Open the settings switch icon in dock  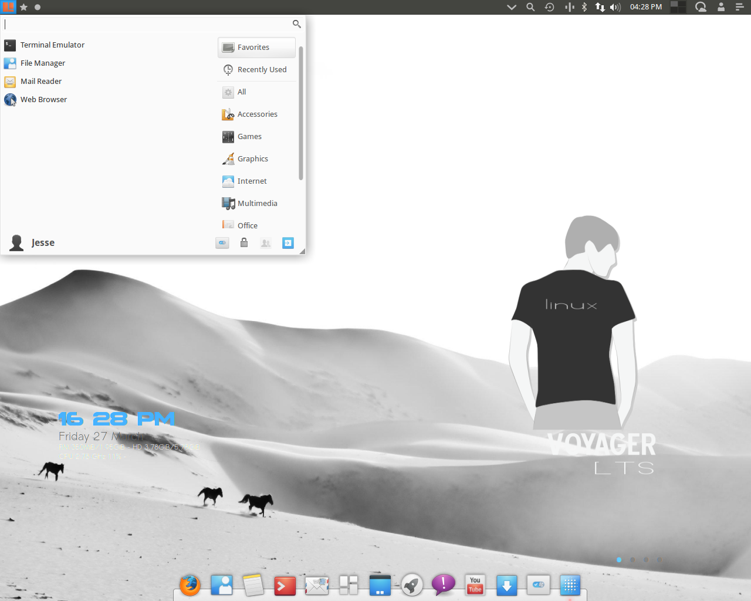click(x=539, y=585)
